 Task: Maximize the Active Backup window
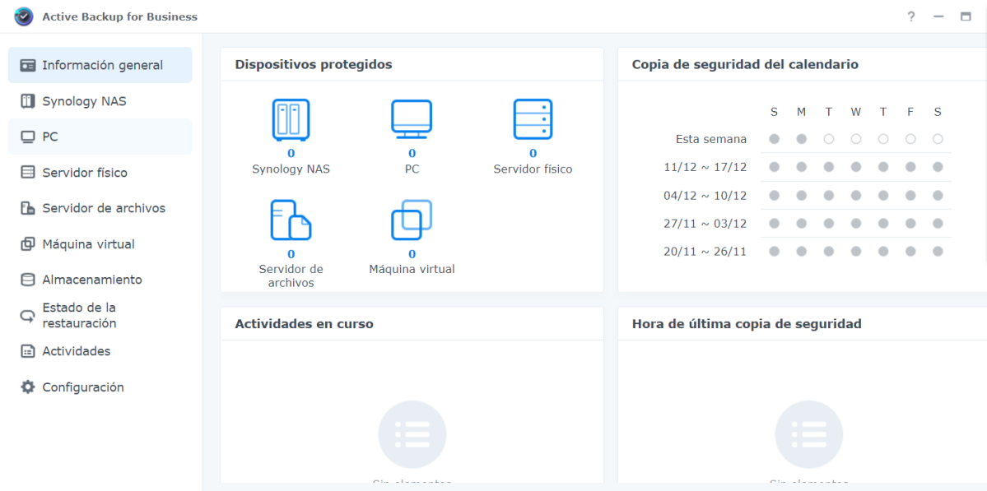point(966,17)
